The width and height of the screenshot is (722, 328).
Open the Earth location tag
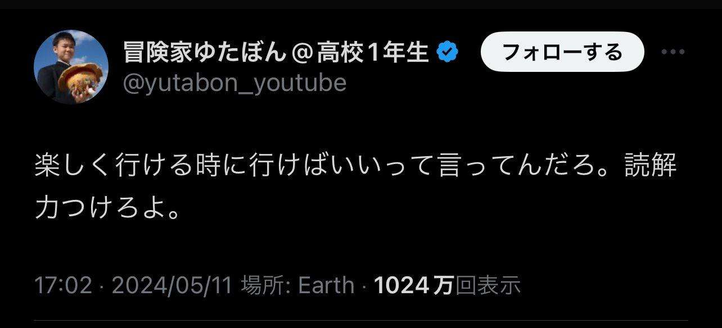point(326,286)
